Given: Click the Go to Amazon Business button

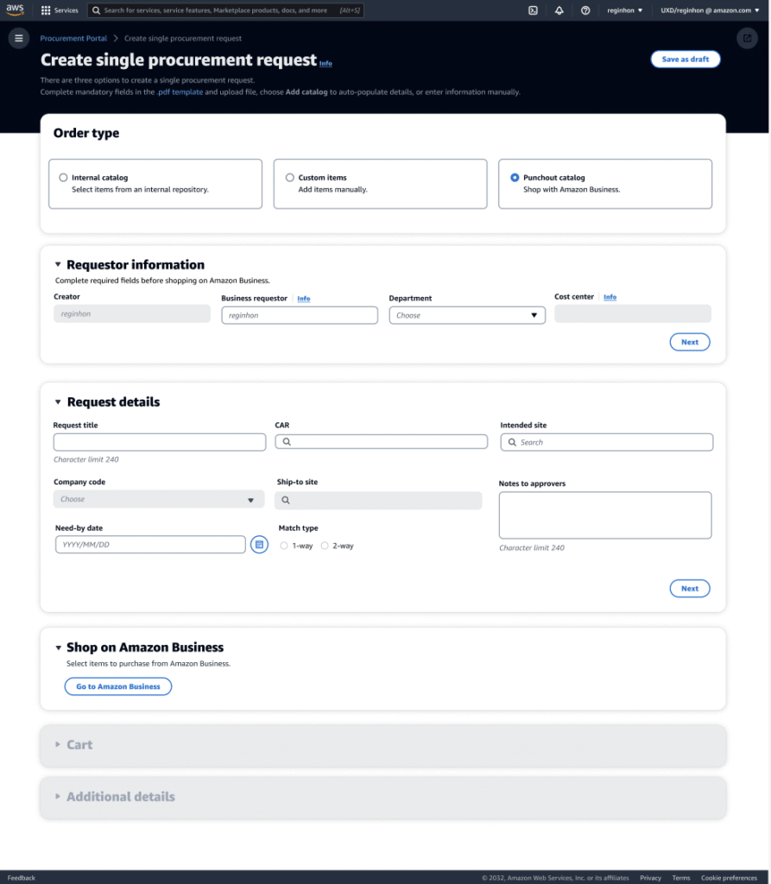Looking at the screenshot, I should pyautogui.click(x=118, y=686).
